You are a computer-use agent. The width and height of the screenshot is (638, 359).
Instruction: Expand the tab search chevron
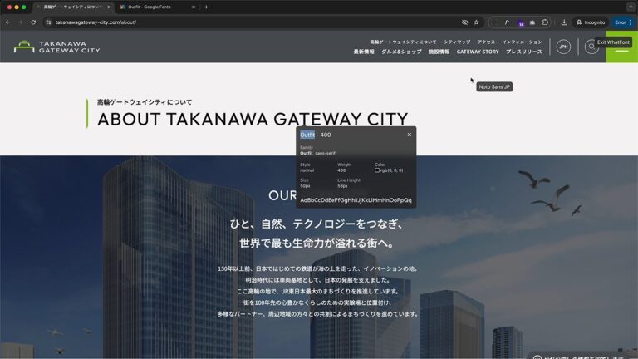631,7
